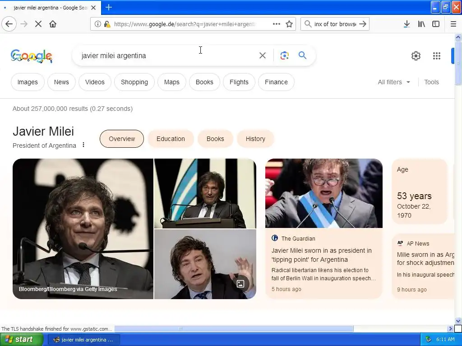462x346 pixels.
Task: Open a new tab with the plus button
Action: click(x=109, y=7)
